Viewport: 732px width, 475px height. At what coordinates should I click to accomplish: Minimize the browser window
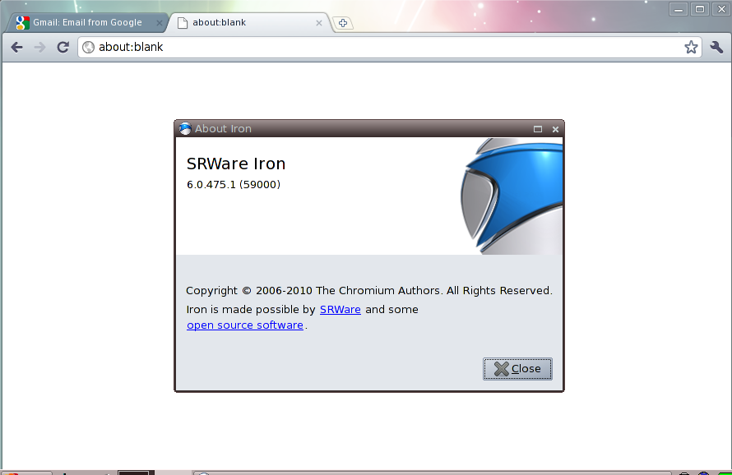[679, 9]
